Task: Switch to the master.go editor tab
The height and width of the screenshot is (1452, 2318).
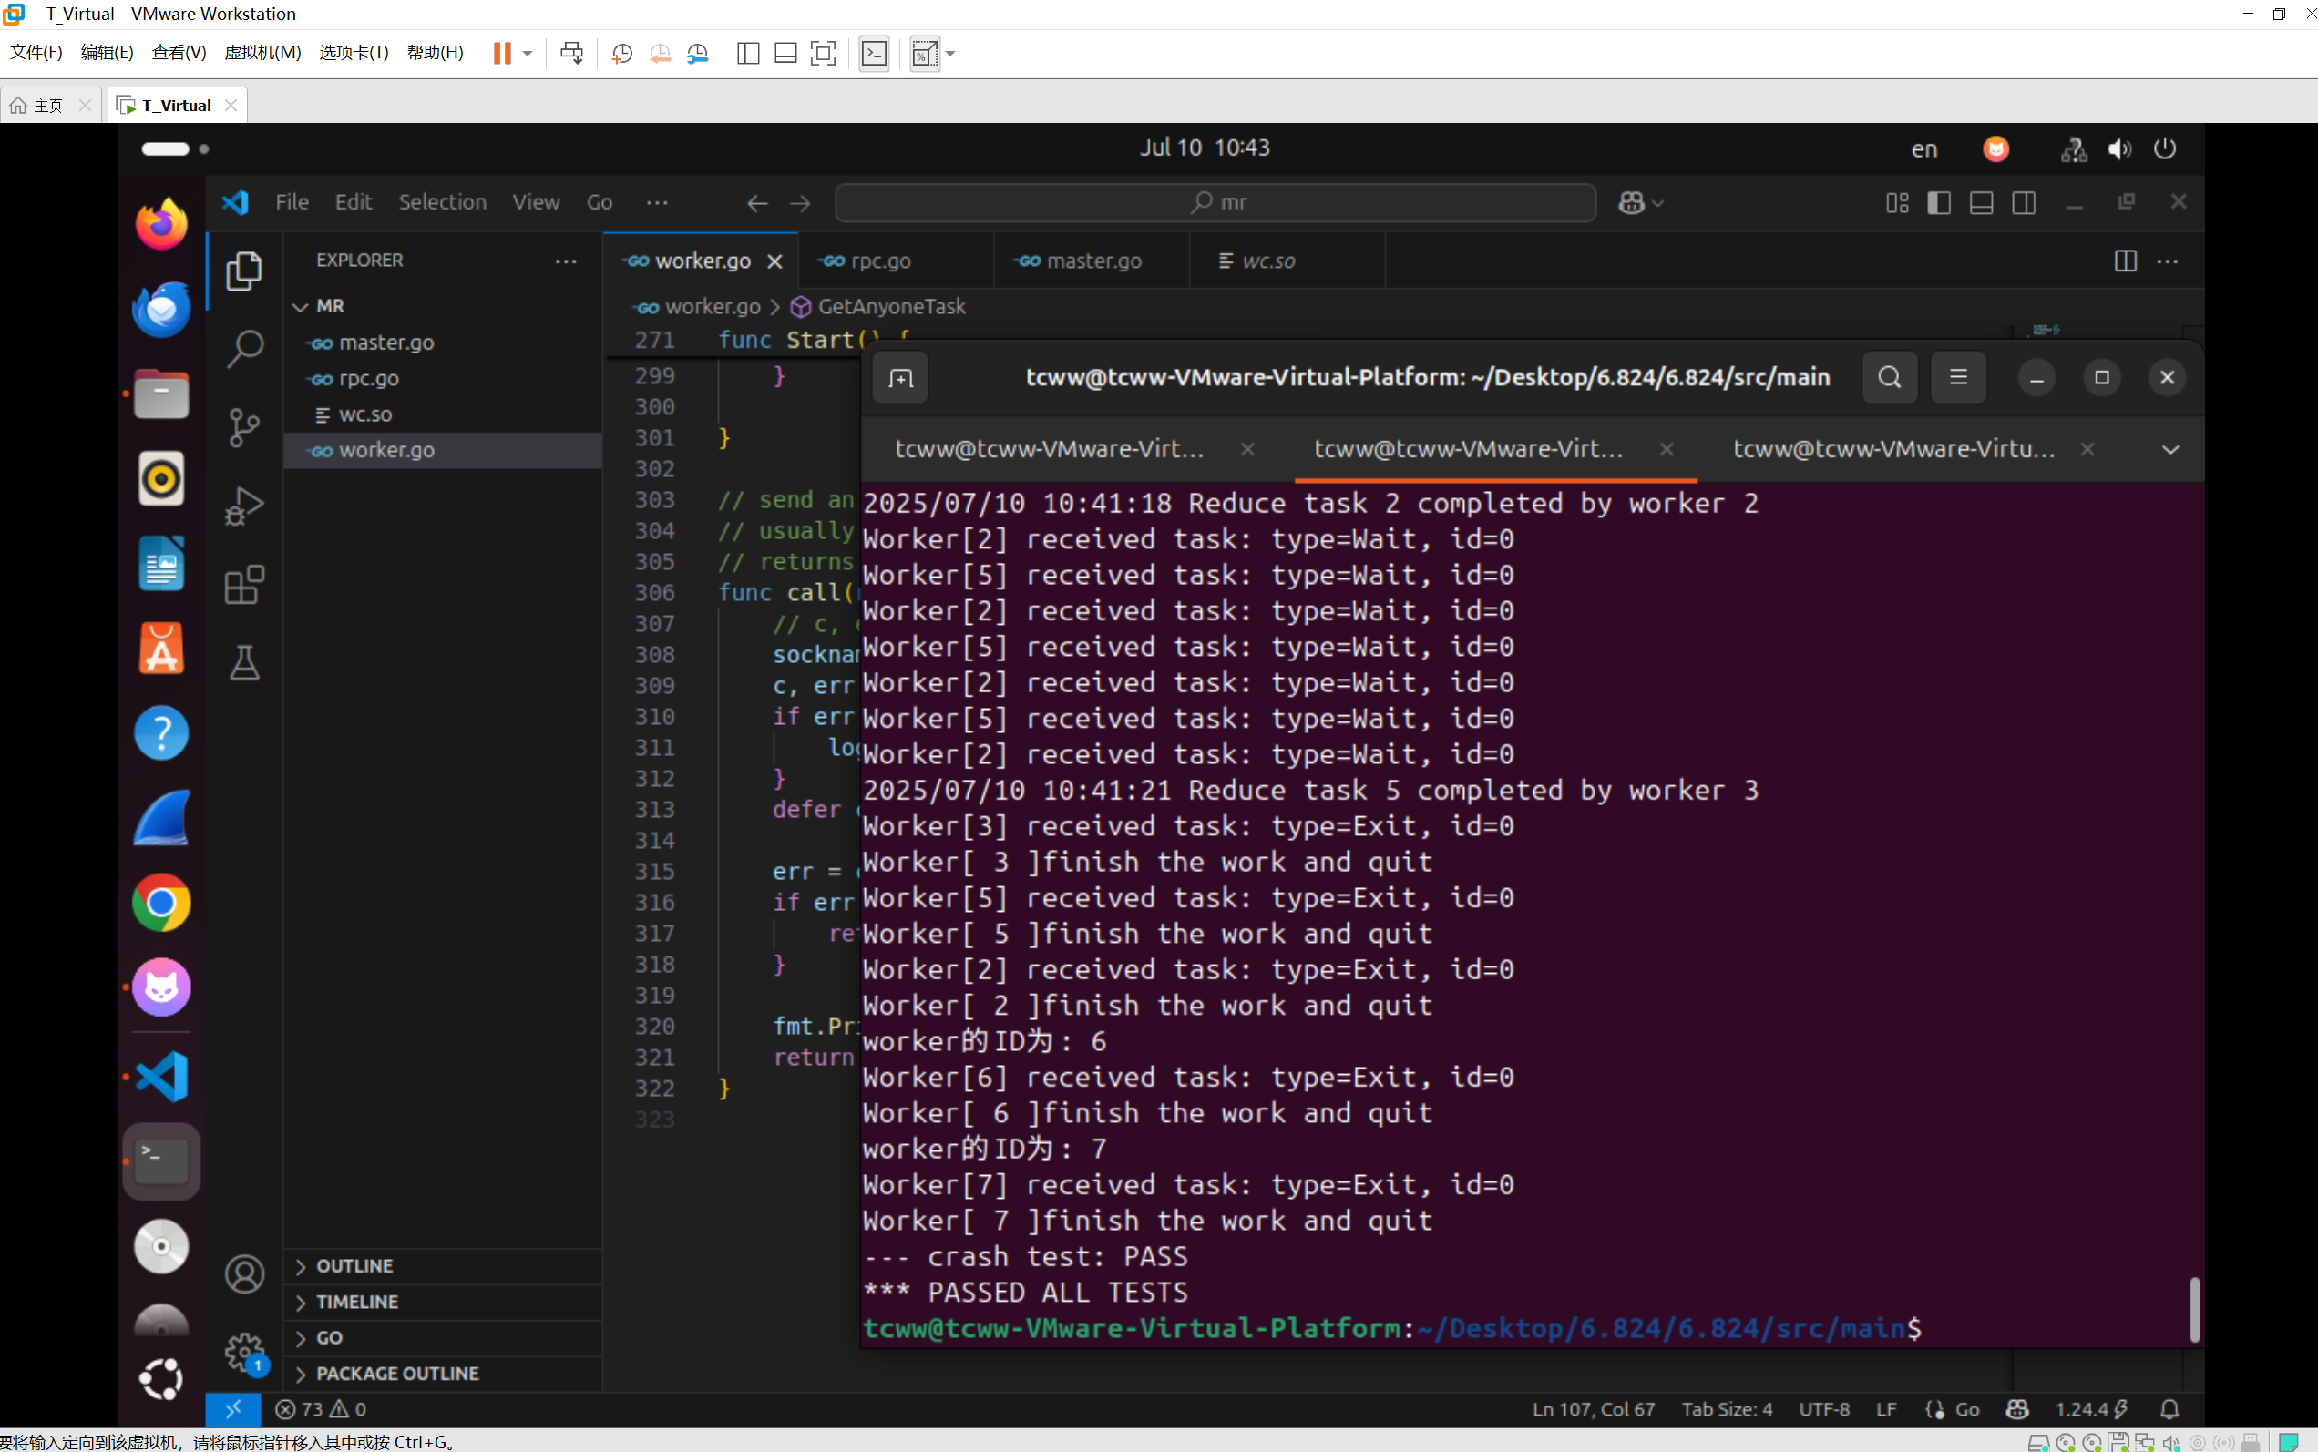Action: pyautogui.click(x=1092, y=261)
